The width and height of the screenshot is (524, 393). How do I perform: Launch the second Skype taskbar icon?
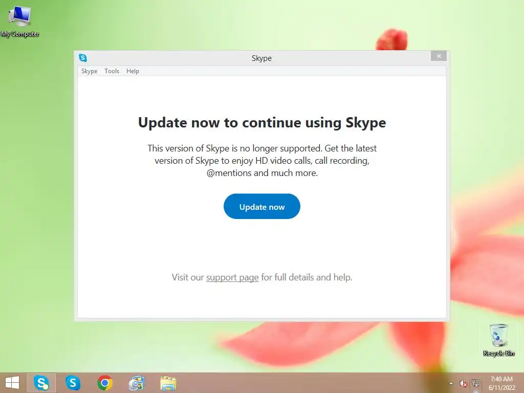73,383
